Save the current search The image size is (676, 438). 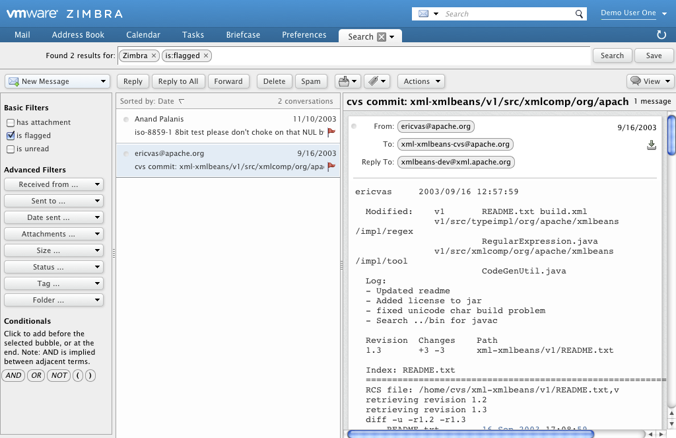[x=654, y=55]
